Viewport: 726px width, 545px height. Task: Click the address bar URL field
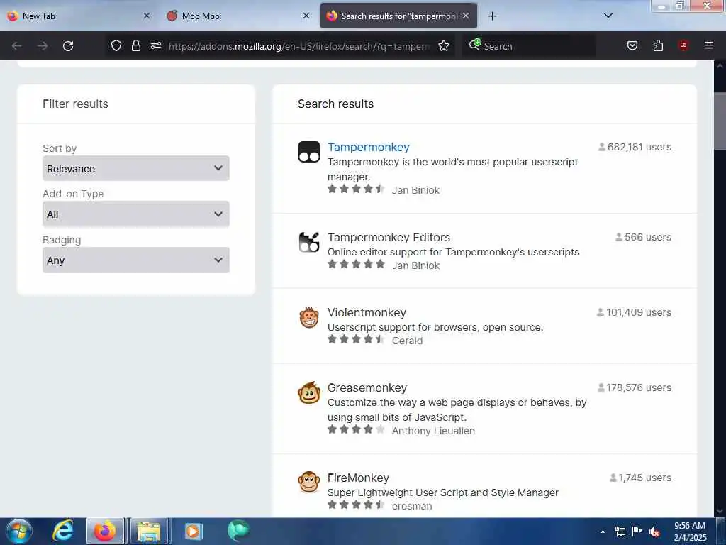tap(300, 46)
